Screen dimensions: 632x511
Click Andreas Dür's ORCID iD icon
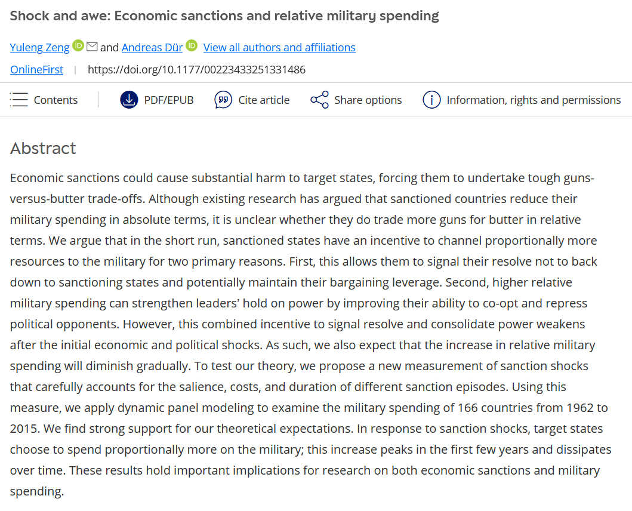(191, 45)
